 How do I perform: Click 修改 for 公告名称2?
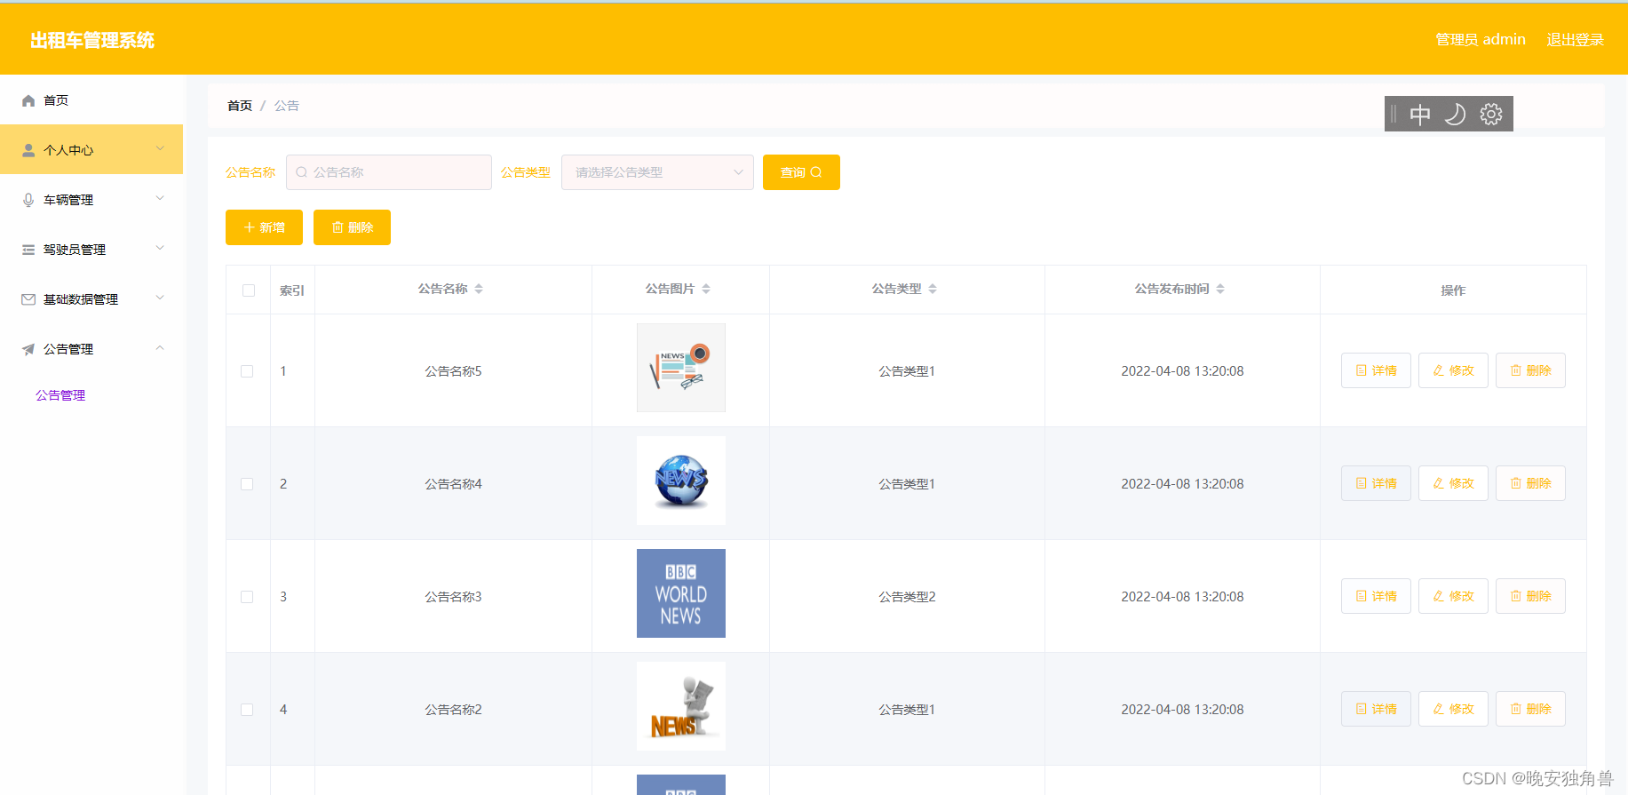pos(1453,709)
